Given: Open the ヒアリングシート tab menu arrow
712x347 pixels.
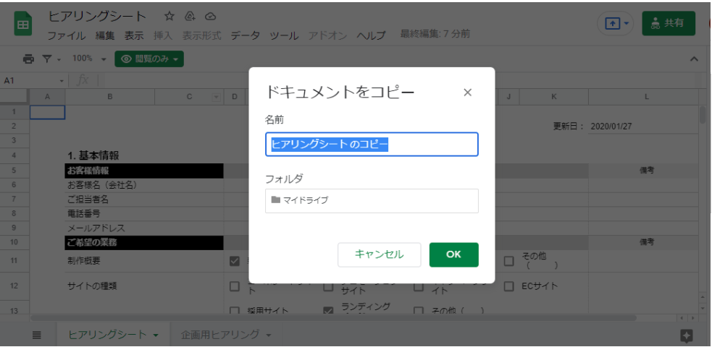Looking at the screenshot, I should tap(156, 335).
